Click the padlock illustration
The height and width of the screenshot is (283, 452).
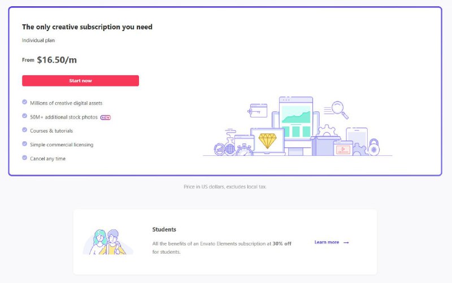[x=374, y=147]
